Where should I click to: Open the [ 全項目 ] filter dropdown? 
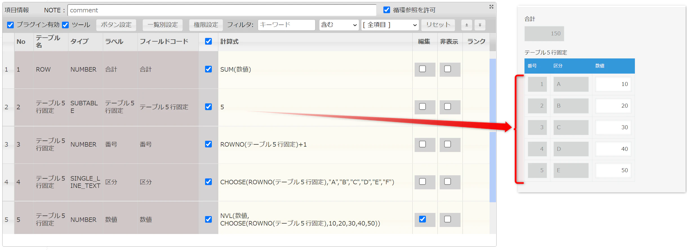click(390, 25)
